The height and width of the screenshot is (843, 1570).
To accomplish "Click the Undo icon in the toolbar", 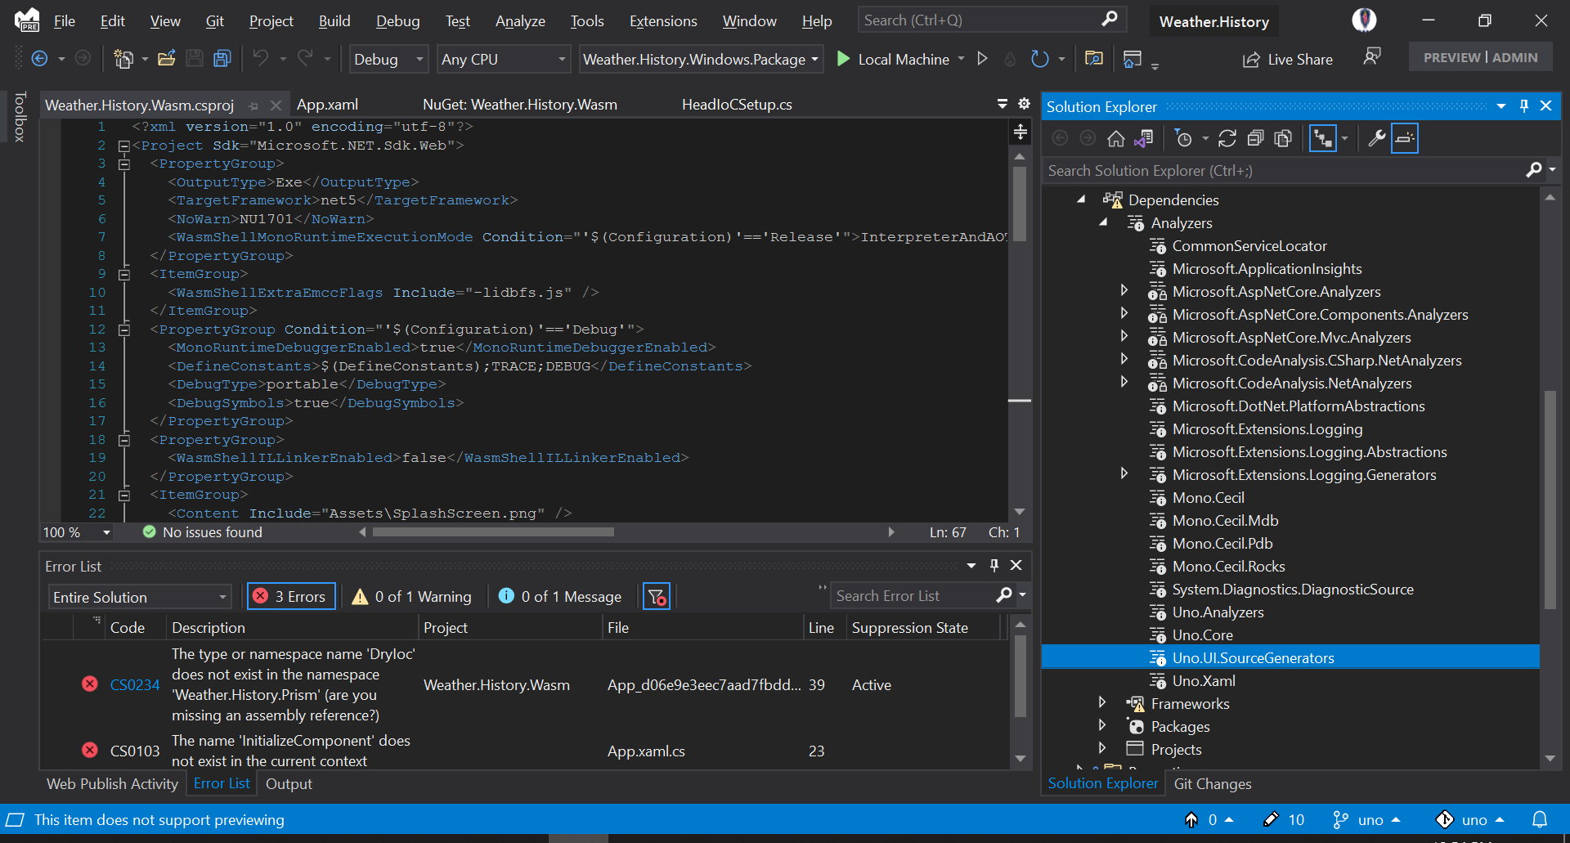I will pos(260,58).
